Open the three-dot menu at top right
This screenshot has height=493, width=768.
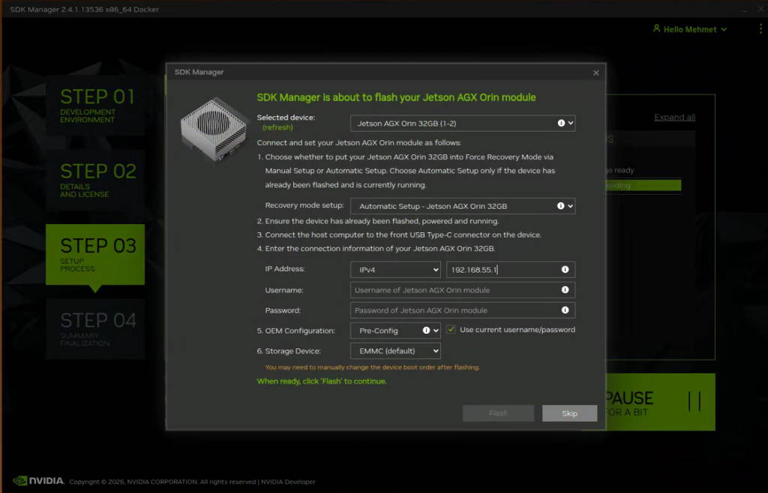pos(760,28)
